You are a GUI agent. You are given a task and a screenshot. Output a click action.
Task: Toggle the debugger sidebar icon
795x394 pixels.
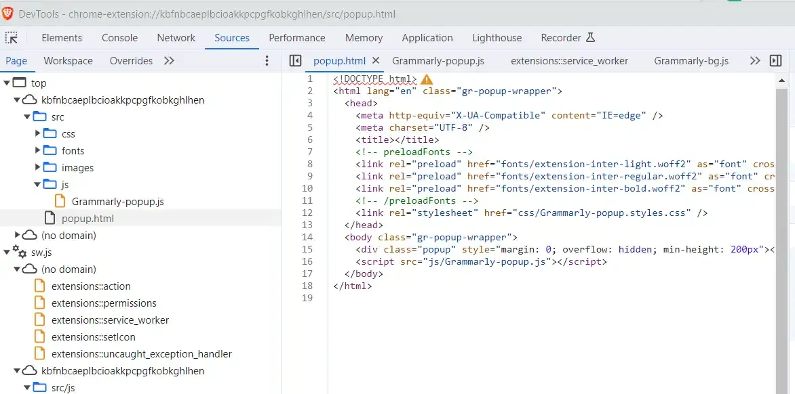(x=776, y=61)
